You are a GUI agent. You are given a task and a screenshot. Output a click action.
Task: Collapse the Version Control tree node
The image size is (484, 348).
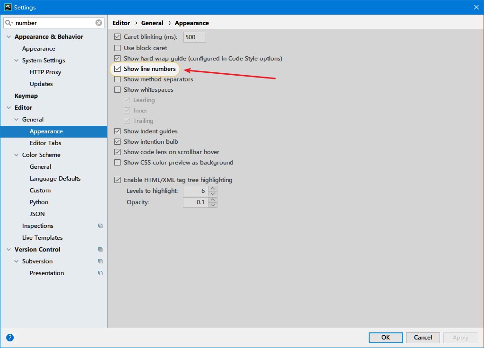9,250
